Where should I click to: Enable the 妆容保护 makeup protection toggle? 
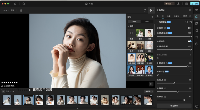tap(189, 28)
